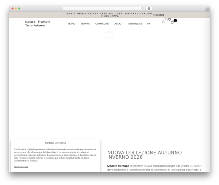The height and width of the screenshot is (185, 219).
Task: Open the search magnifier icon
Action: click(x=166, y=19)
